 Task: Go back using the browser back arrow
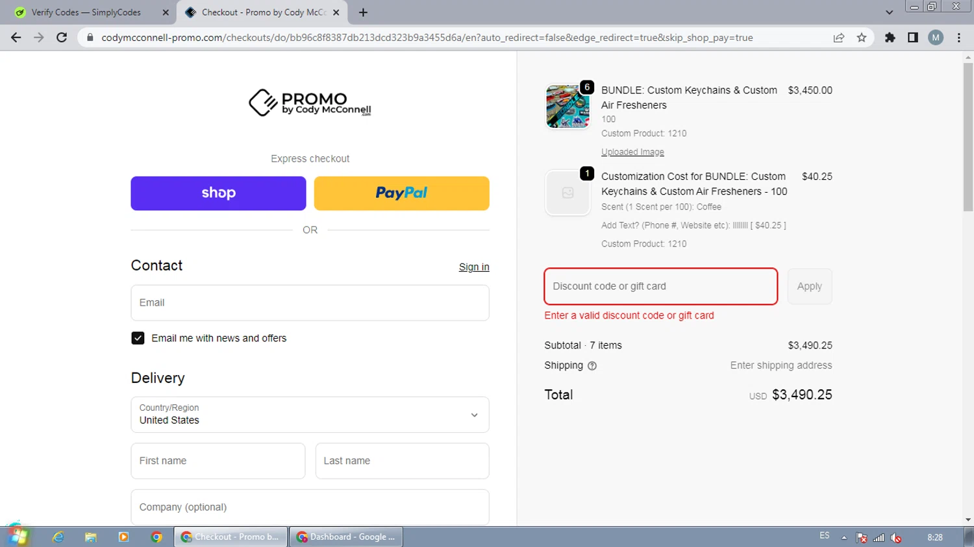click(x=16, y=38)
